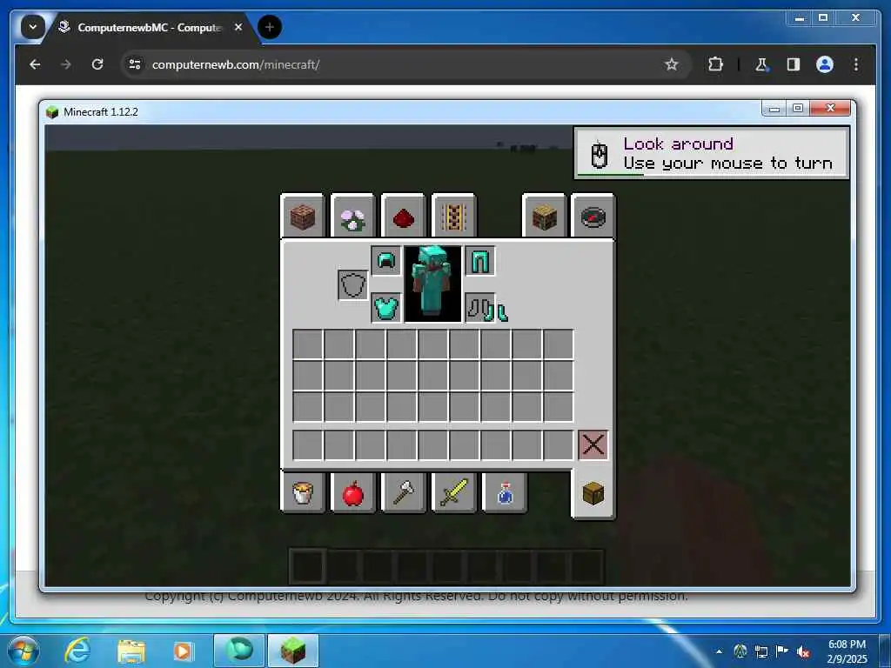Click the empty shield off-hand slot
This screenshot has height=668, width=891.
[352, 284]
